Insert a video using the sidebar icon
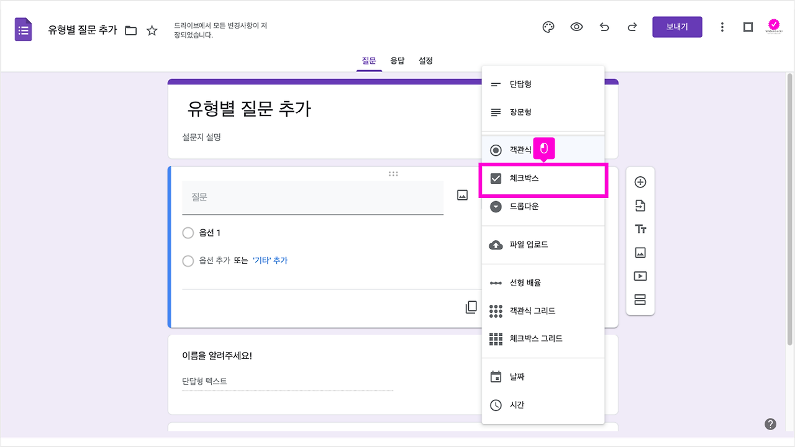 coord(640,276)
